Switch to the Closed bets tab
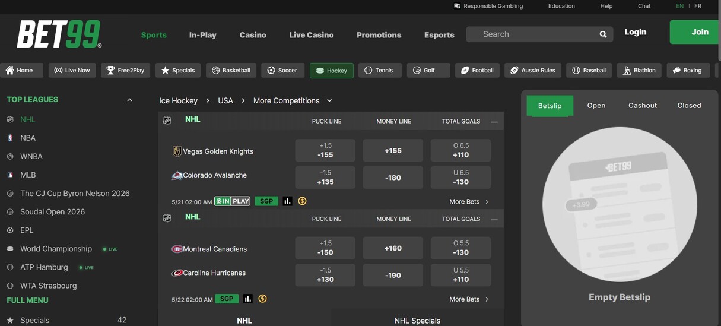This screenshot has height=326, width=721. pos(689,105)
